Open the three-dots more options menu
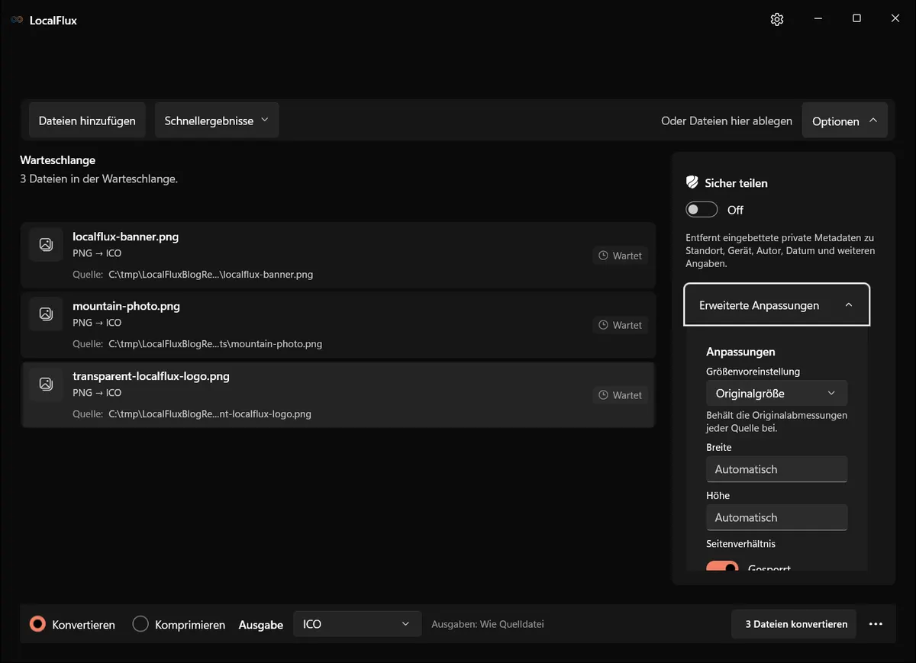The image size is (916, 663). coord(876,624)
